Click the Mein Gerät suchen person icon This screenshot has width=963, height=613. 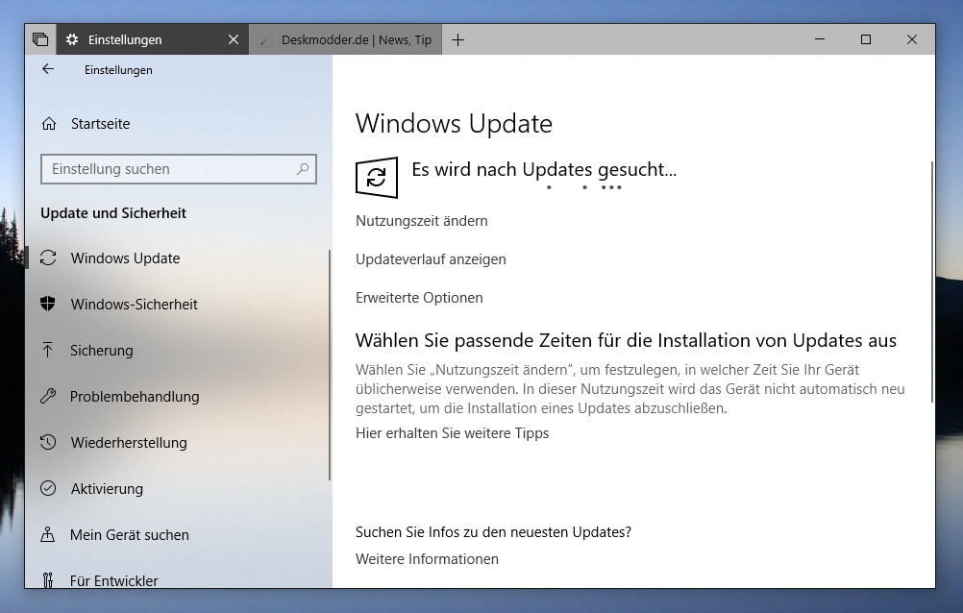point(48,534)
